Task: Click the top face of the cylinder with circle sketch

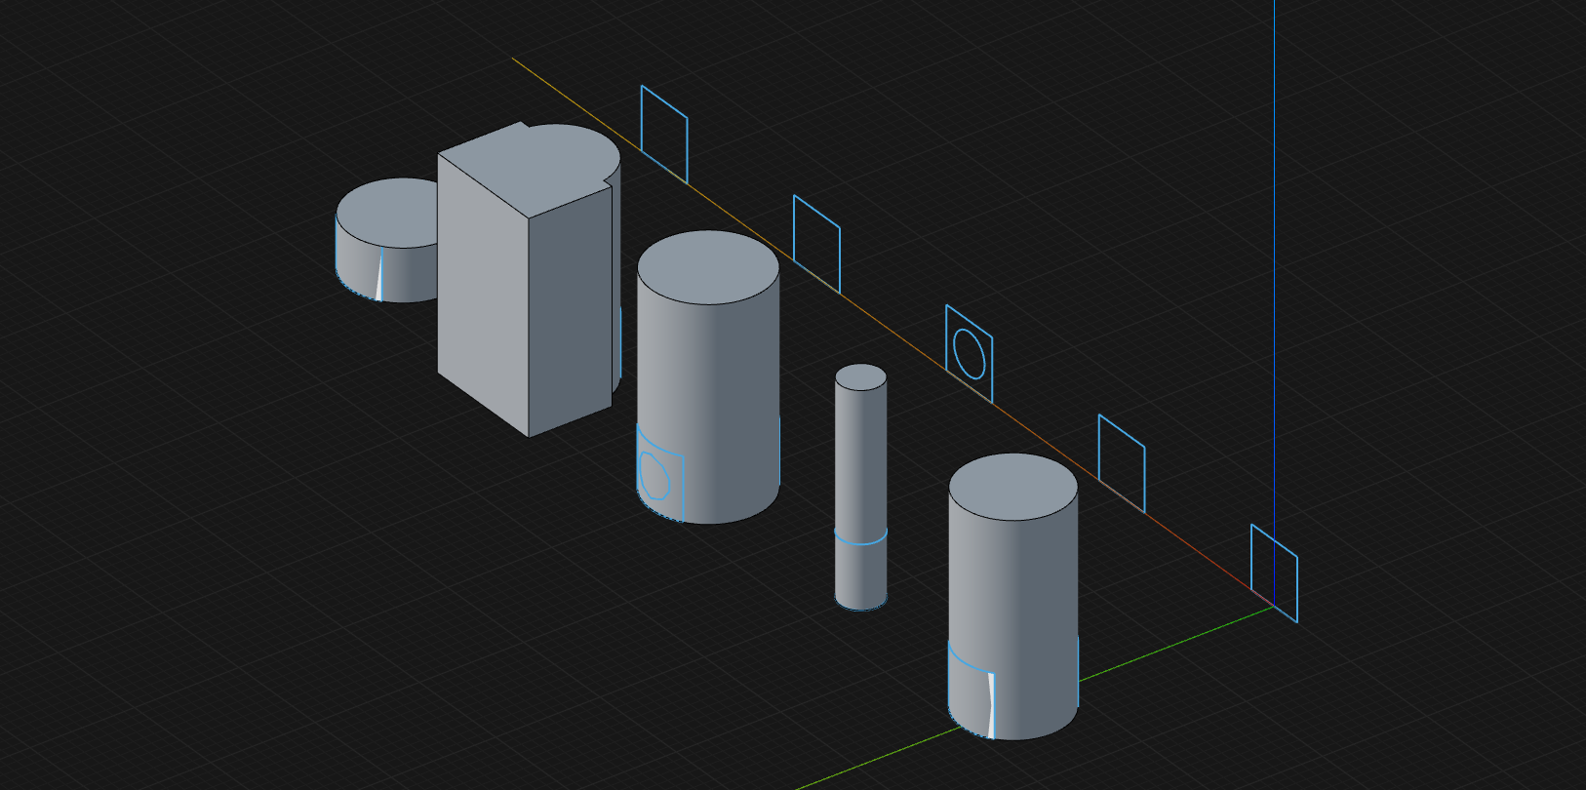Action: [x=708, y=266]
